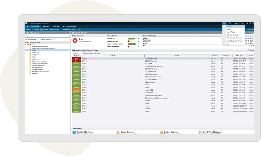
Task: Open the Policies sub-tab in the status panel
Action: (x=76, y=53)
